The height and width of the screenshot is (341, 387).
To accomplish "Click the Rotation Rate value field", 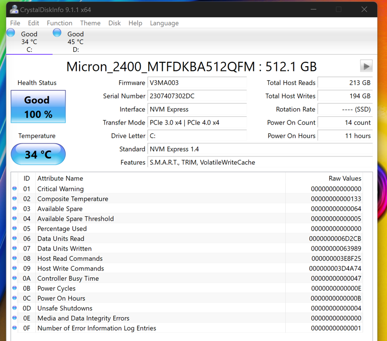I will tap(345, 109).
